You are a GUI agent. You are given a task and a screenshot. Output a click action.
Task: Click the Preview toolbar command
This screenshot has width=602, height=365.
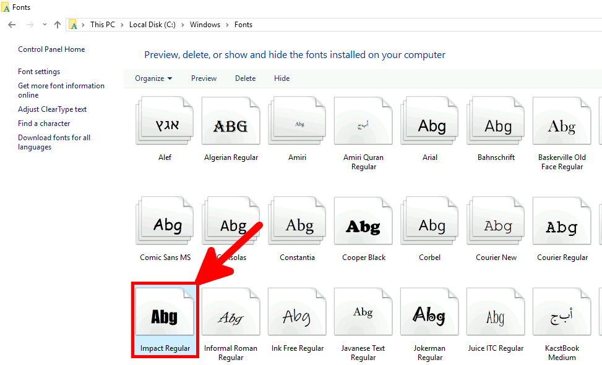[x=204, y=78]
